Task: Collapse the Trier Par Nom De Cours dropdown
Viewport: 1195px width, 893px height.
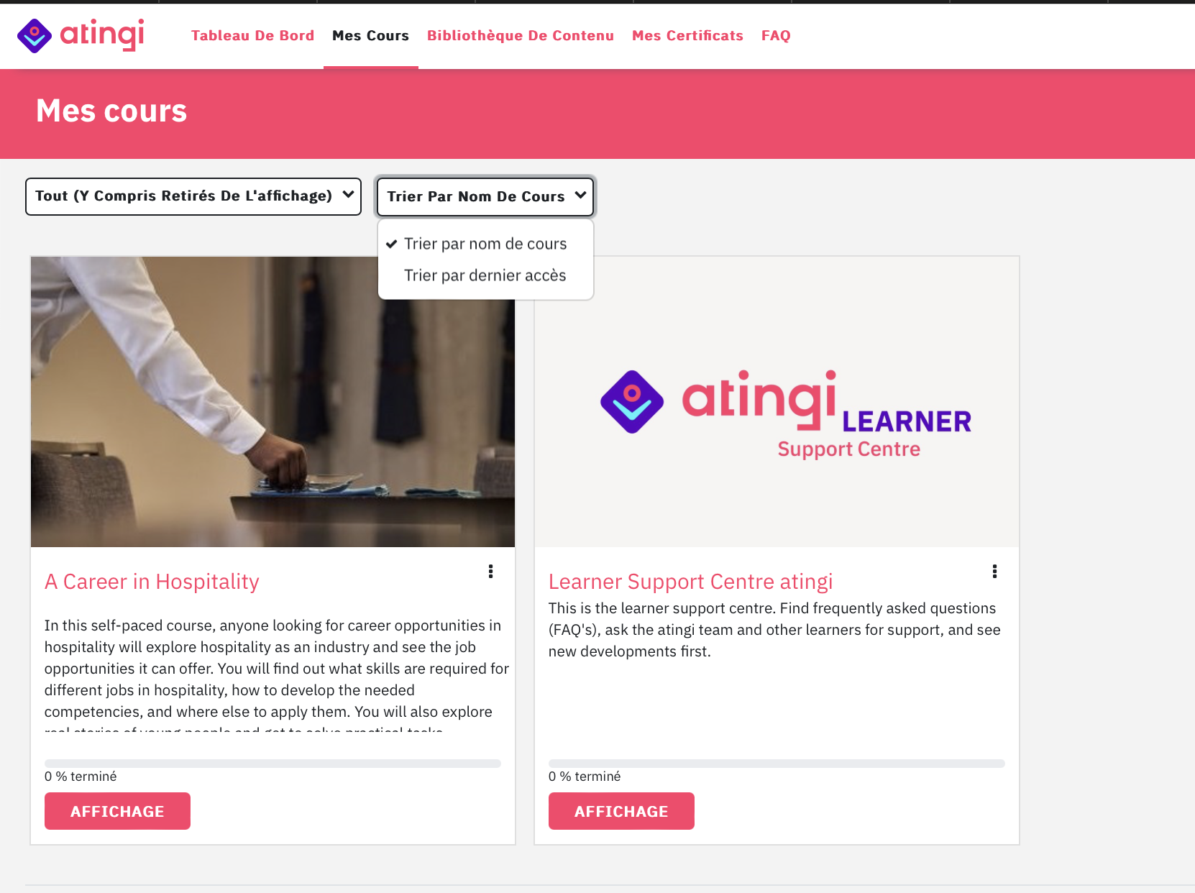Action: point(485,196)
